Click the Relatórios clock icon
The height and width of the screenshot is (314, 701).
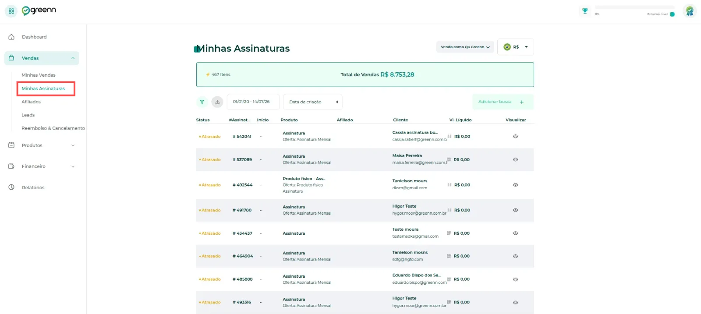point(11,187)
